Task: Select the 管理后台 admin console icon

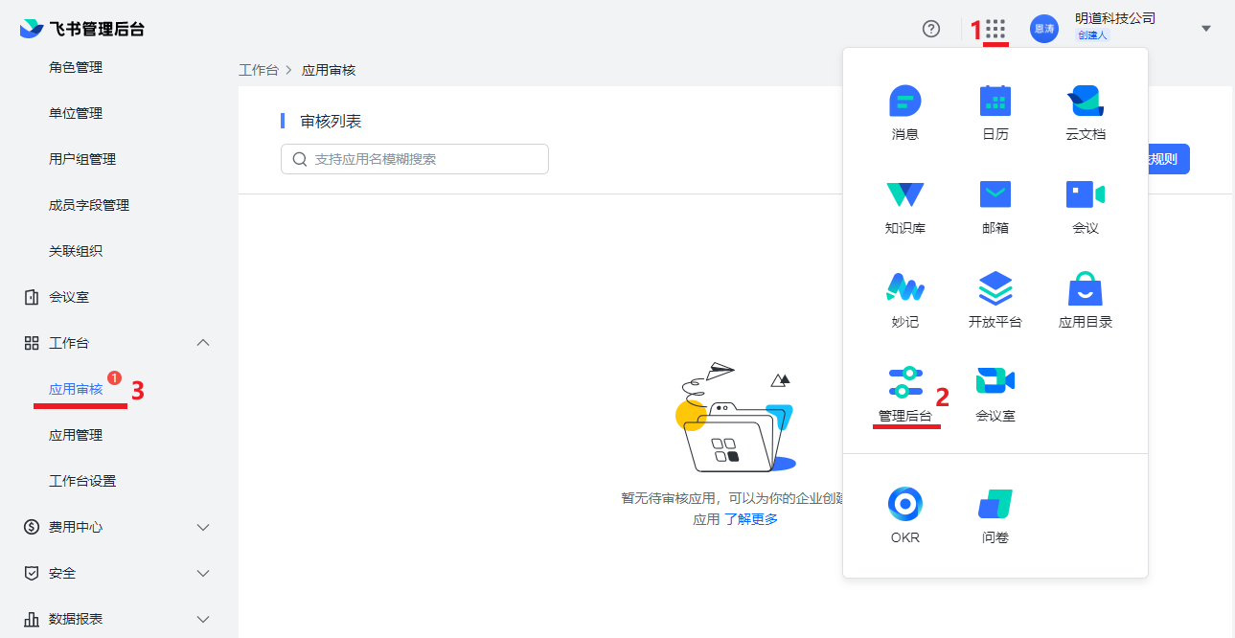Action: pyautogui.click(x=904, y=382)
